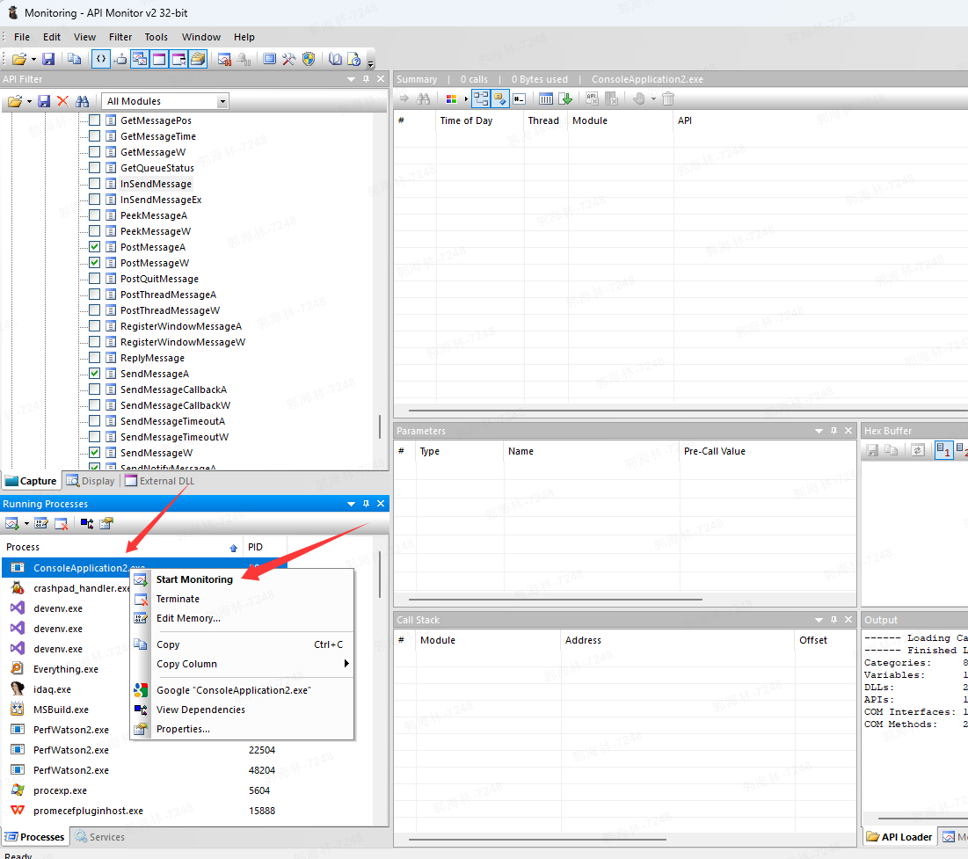
Task: Switch to the Services tab
Action: tap(99, 837)
